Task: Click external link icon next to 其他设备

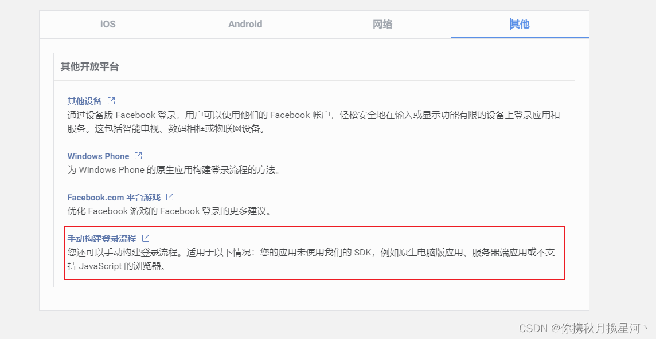Action: pyautogui.click(x=111, y=101)
